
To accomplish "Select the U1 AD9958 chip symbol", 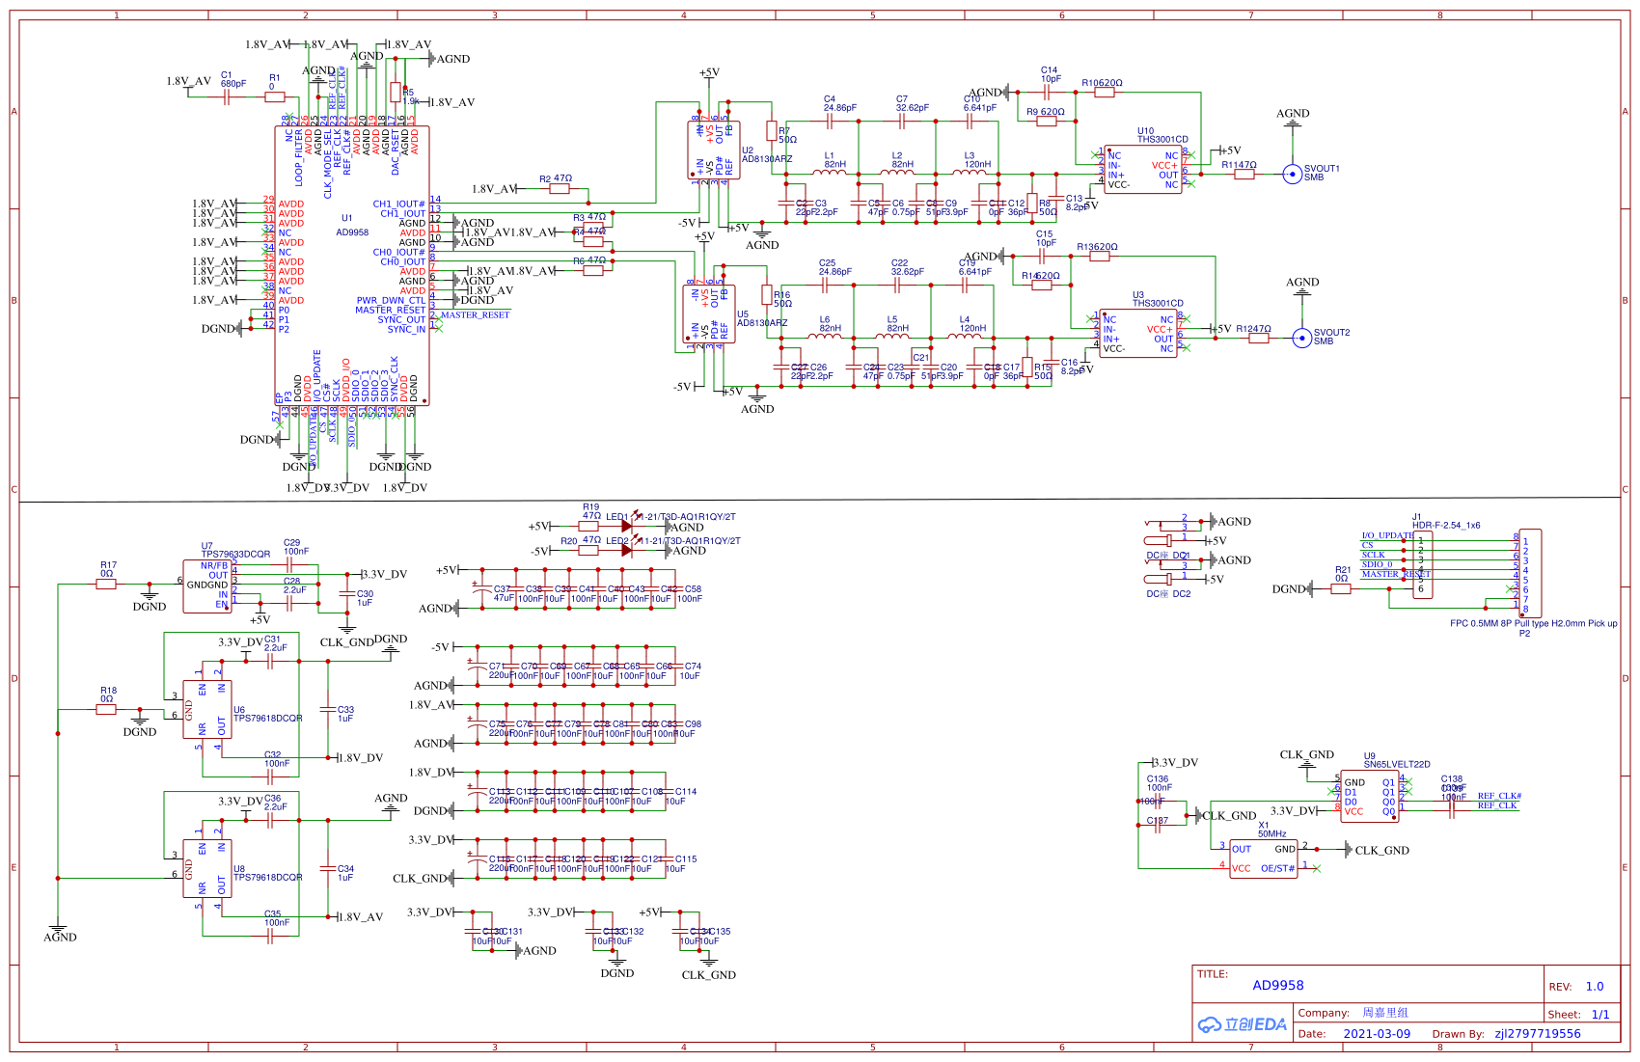I will pos(352,265).
